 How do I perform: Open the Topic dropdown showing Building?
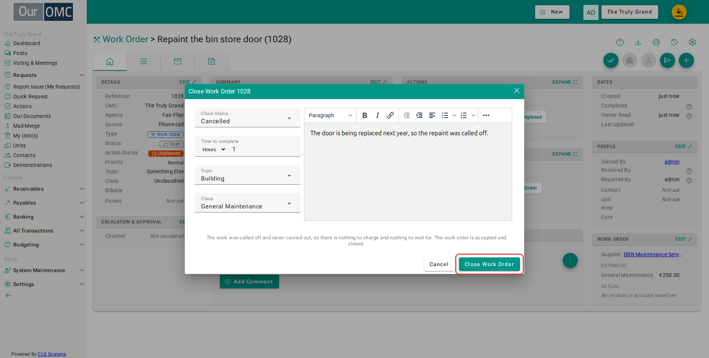tap(247, 175)
